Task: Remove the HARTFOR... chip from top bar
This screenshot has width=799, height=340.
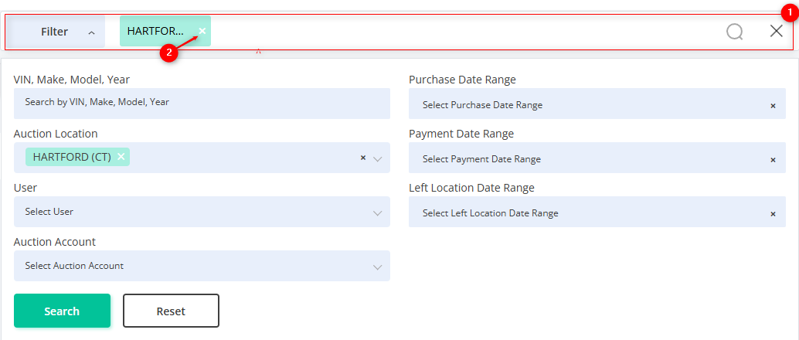Action: click(202, 31)
